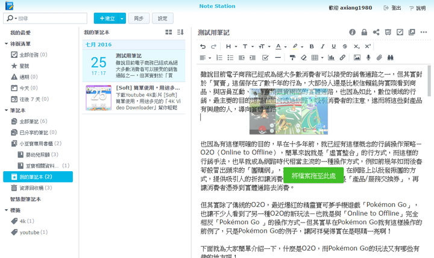Toggle underline text formatting
Screen dimensions: 434x258
point(335,46)
